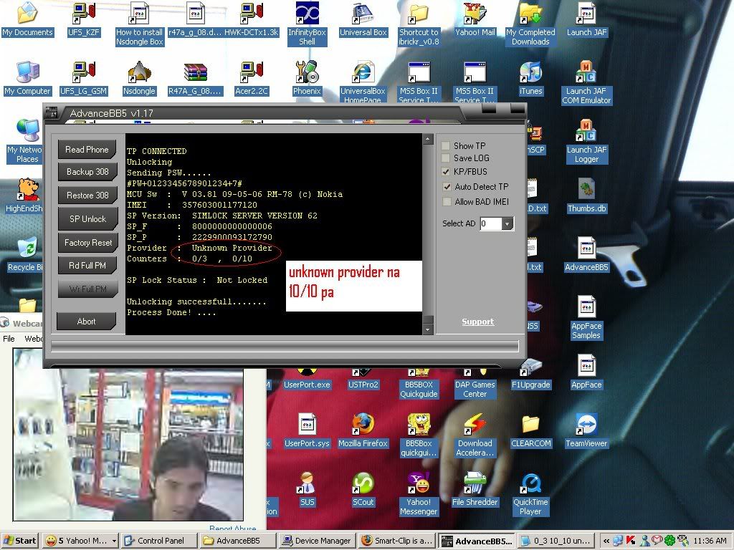
Task: Open the AdvanceBB5 desktop file icon
Action: (586, 255)
